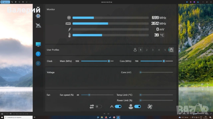Disable the user-defined fan toggle switch
This screenshot has height=119, width=213.
click(137, 106)
